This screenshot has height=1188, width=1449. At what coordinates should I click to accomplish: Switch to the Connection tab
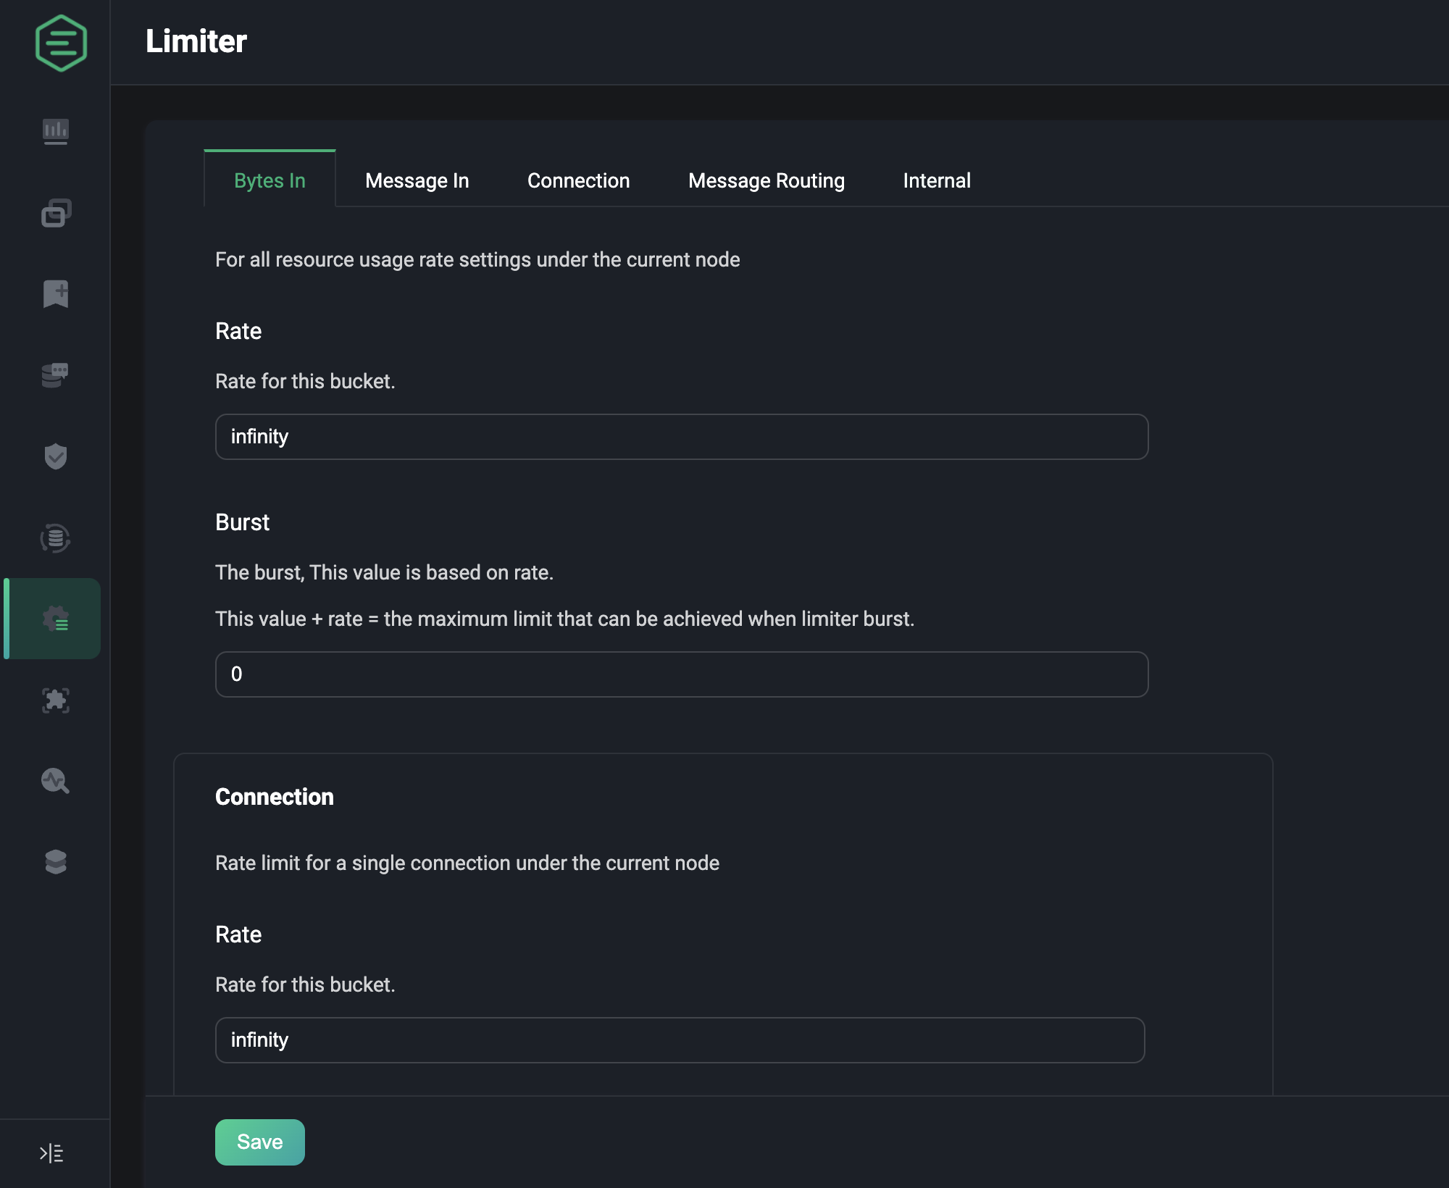[x=578, y=180]
